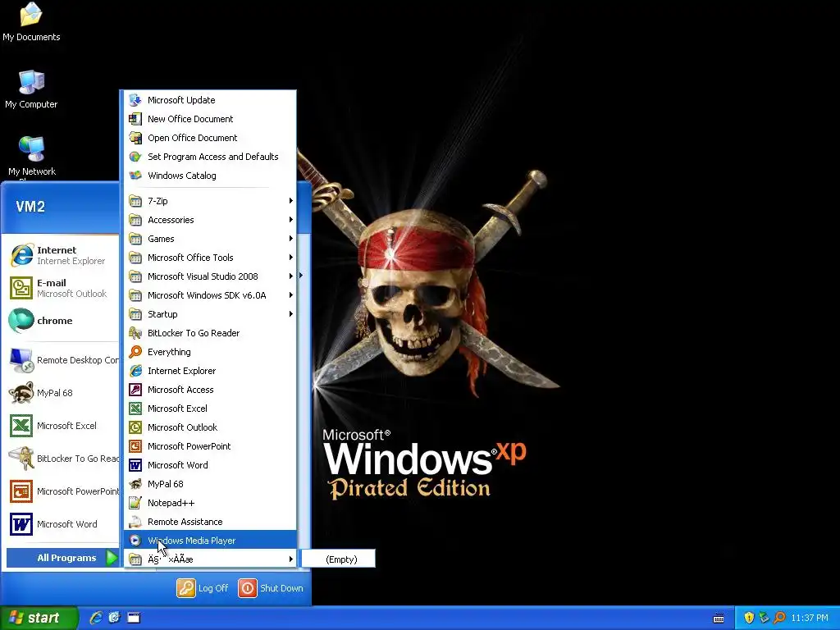Launch chrome from the start menu
Image resolution: width=840 pixels, height=630 pixels.
click(61, 321)
